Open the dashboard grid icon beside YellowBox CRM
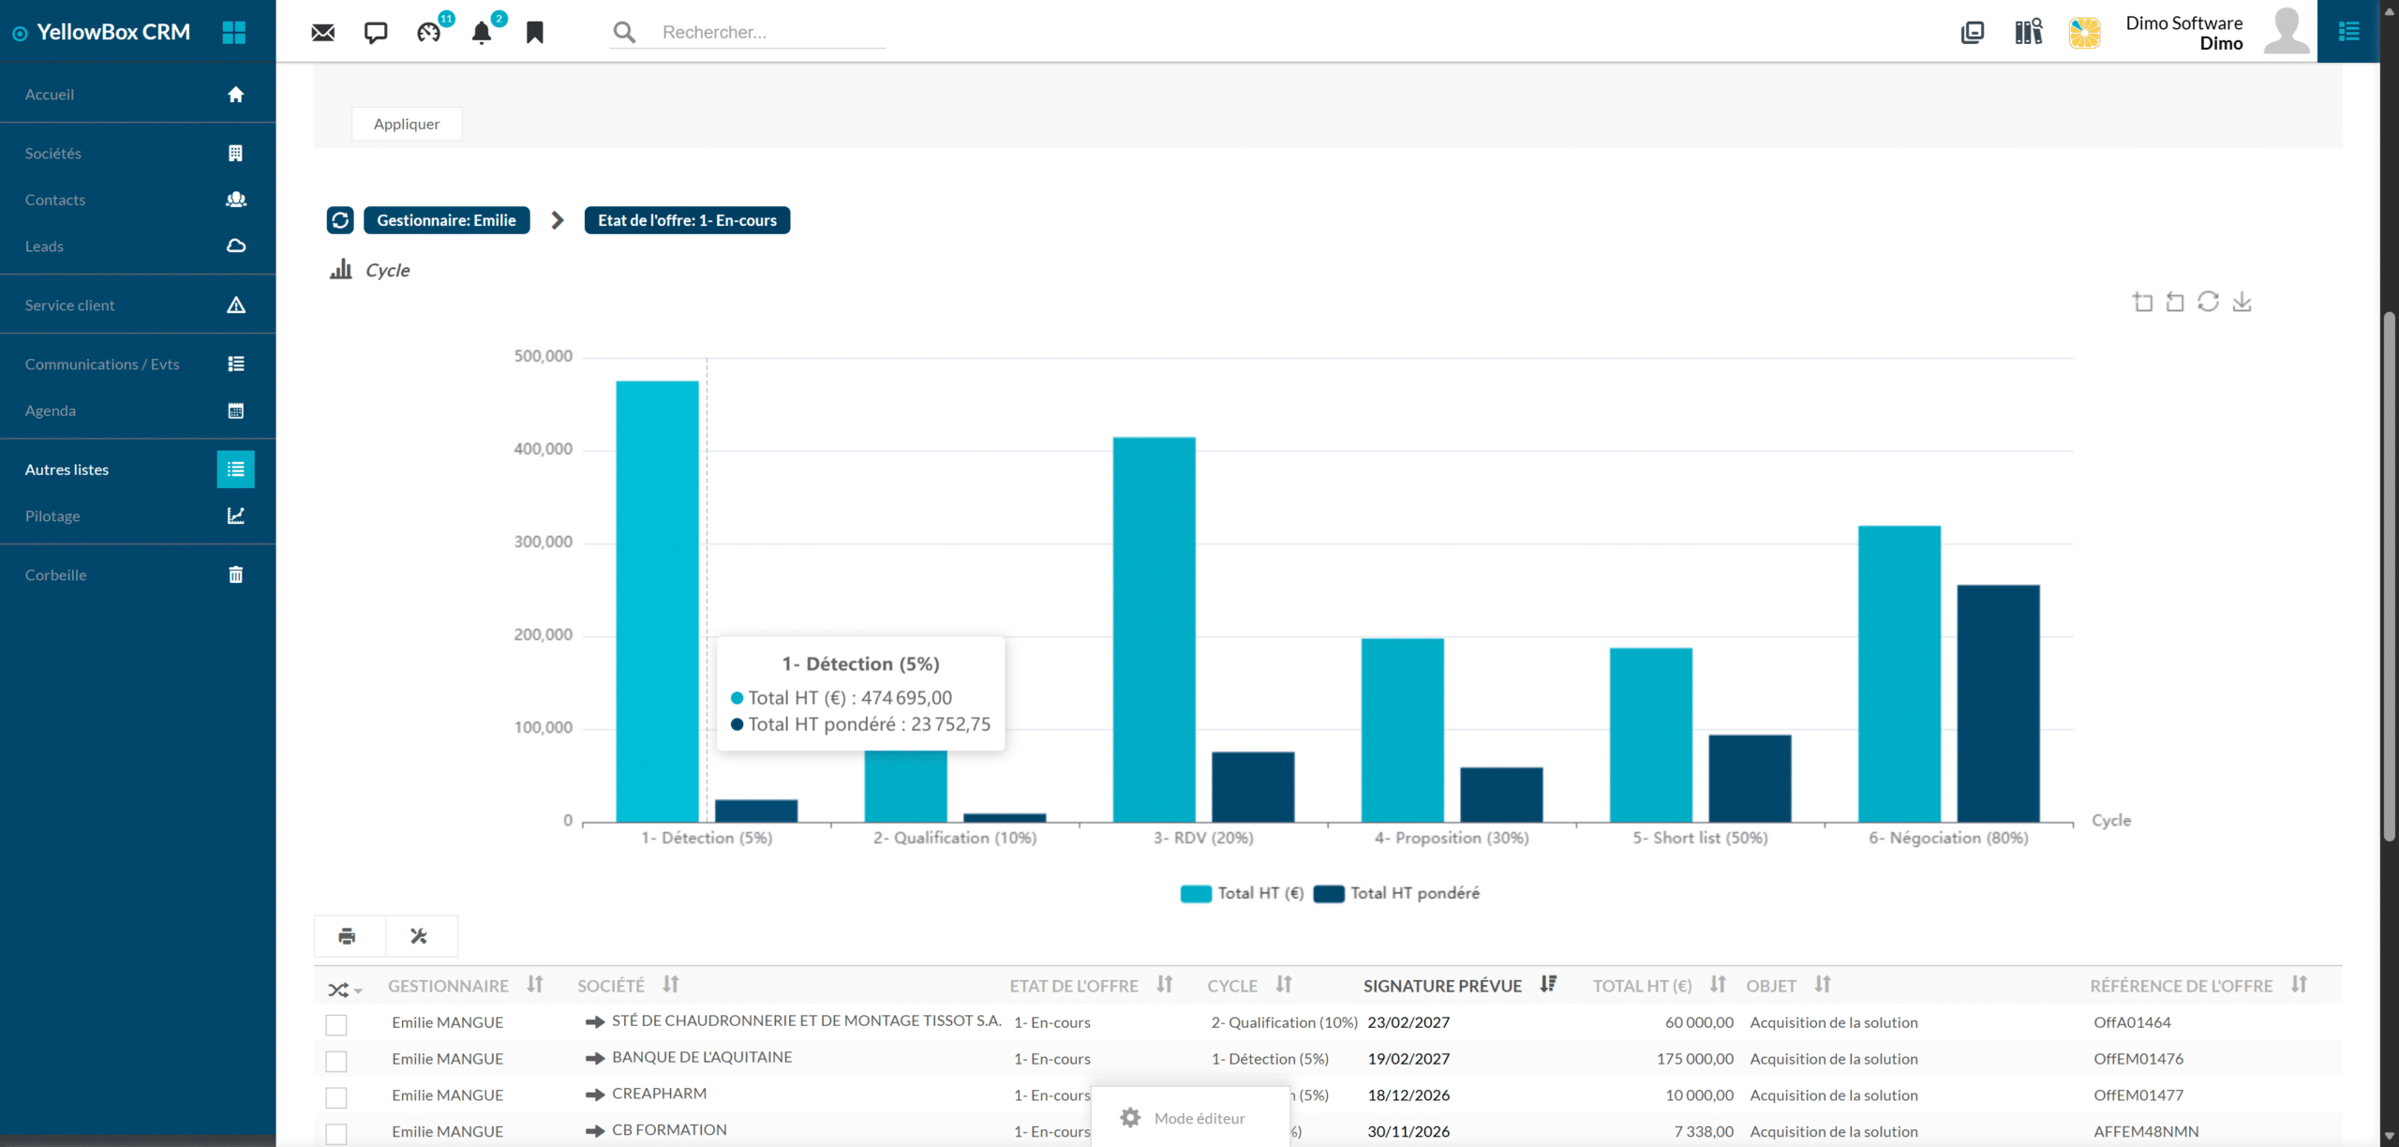 pyautogui.click(x=233, y=32)
